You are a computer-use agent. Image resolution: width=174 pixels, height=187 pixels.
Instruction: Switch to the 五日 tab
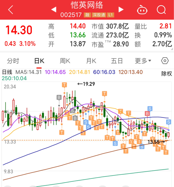pyautogui.click(x=117, y=61)
